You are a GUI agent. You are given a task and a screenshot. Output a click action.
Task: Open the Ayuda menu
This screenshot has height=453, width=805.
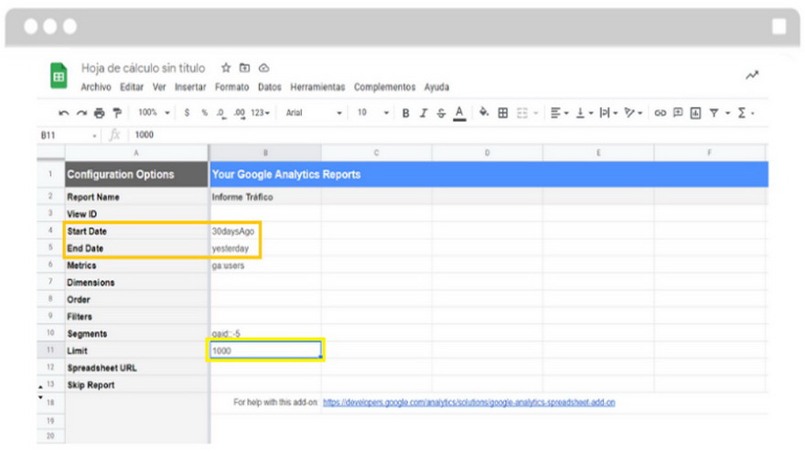pos(437,87)
